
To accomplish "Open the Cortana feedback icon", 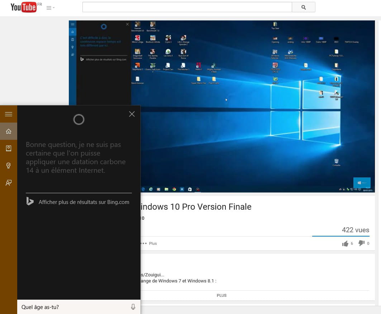I will (9, 183).
